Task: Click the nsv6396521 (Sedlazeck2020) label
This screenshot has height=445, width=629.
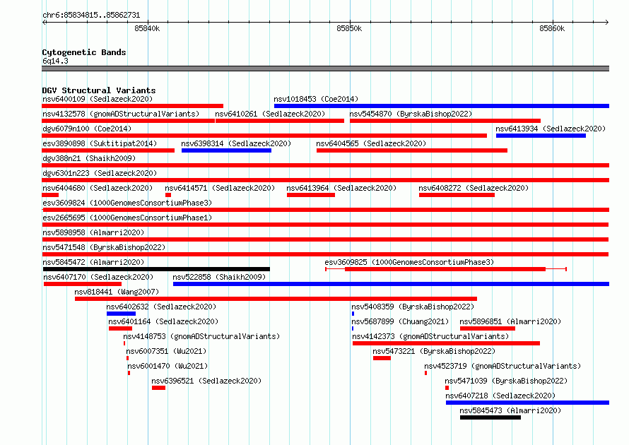Action: click(x=206, y=381)
